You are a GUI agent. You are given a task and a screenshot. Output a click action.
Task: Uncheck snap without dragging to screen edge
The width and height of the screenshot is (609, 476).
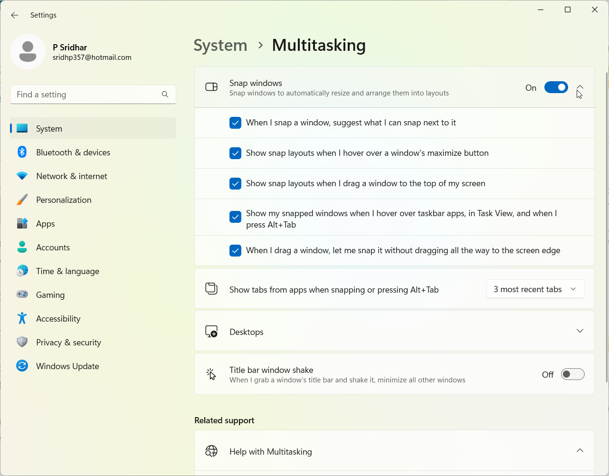[235, 250]
